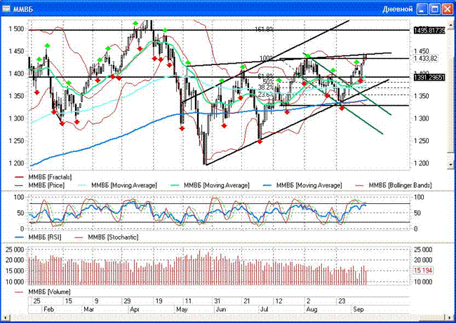Screen dimensions: 456x323
Task: Click the vertical scrollbar down arrow
Action: [x=451, y=164]
